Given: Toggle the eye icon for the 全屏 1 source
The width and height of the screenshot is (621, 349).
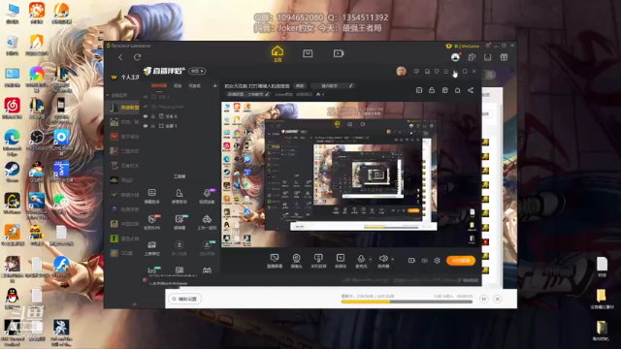Looking at the screenshot, I should pyautogui.click(x=146, y=126).
